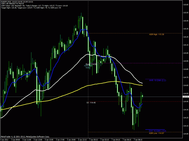Click the 'DAY 10 EMA (-4.0)' label

point(158,131)
